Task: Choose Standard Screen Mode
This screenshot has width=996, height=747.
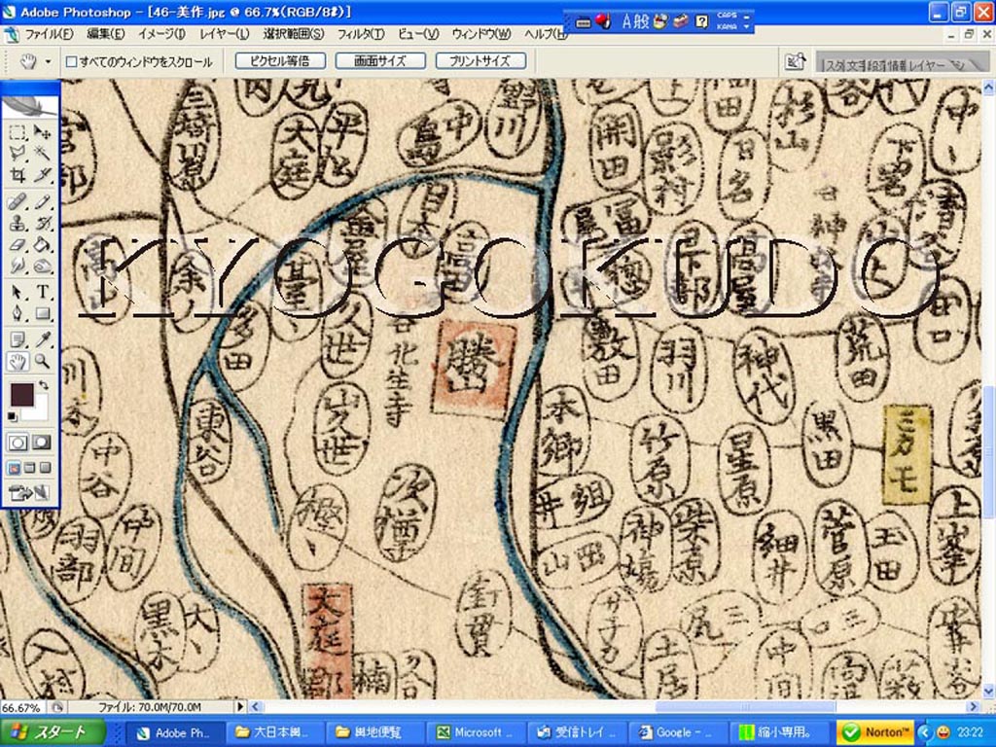Action: [x=14, y=468]
